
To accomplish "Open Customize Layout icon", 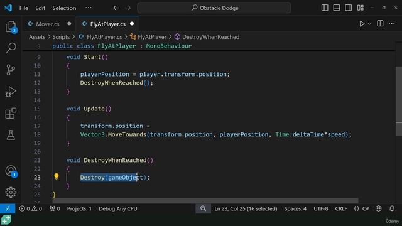I will tap(360, 8).
